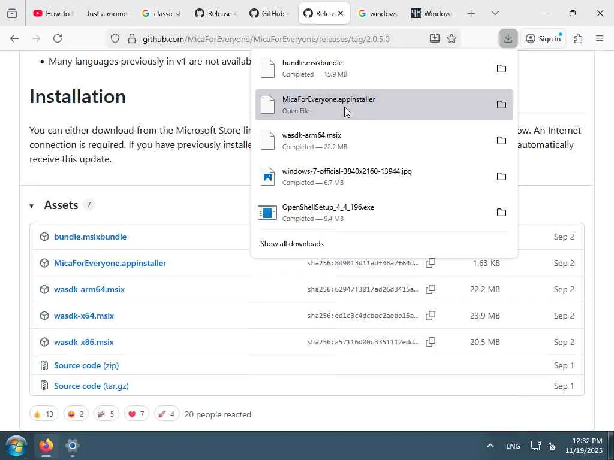Click the '20 people reacted' text
The image size is (614, 460).
click(218, 414)
